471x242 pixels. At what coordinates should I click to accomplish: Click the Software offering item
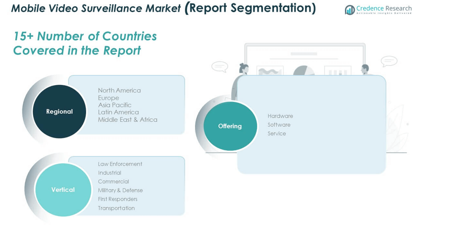pyautogui.click(x=279, y=125)
